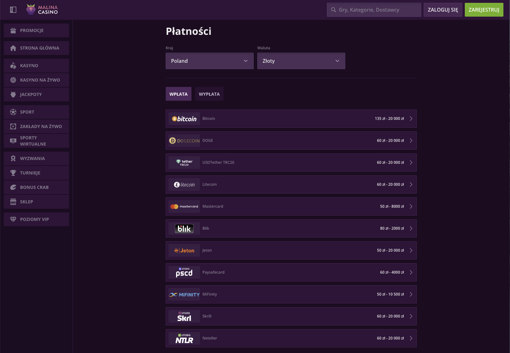Click the Poziomy VIP diamond icon

tap(13, 219)
